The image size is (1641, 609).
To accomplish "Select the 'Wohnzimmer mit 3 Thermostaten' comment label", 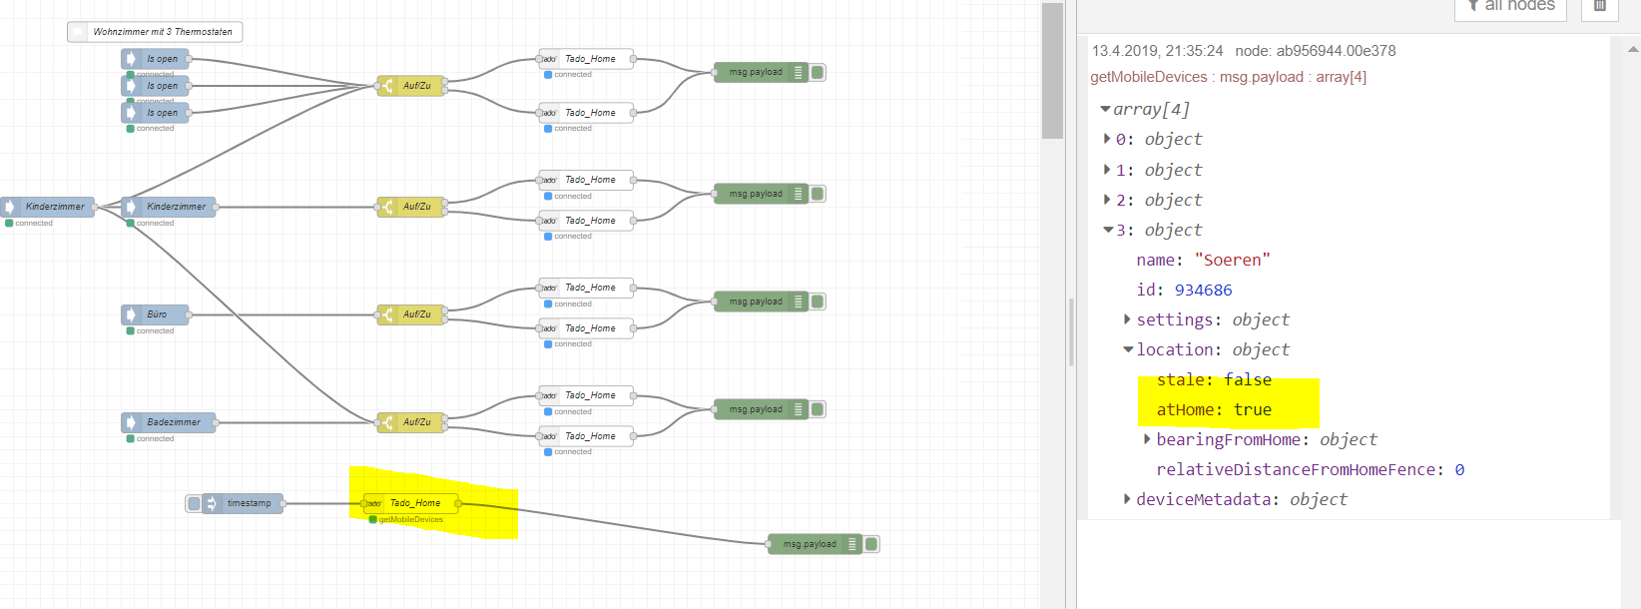I will [163, 32].
